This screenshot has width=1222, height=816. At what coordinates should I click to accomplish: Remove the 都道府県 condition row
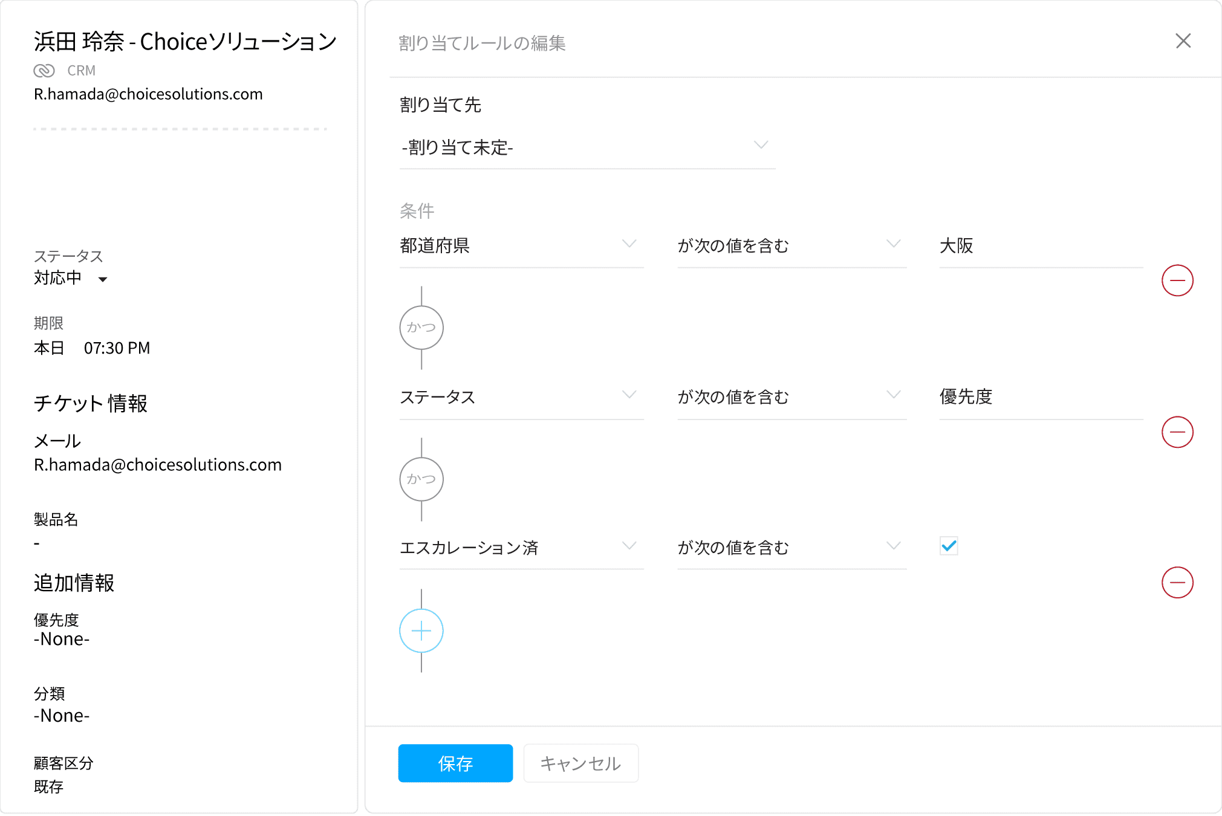[1177, 280]
